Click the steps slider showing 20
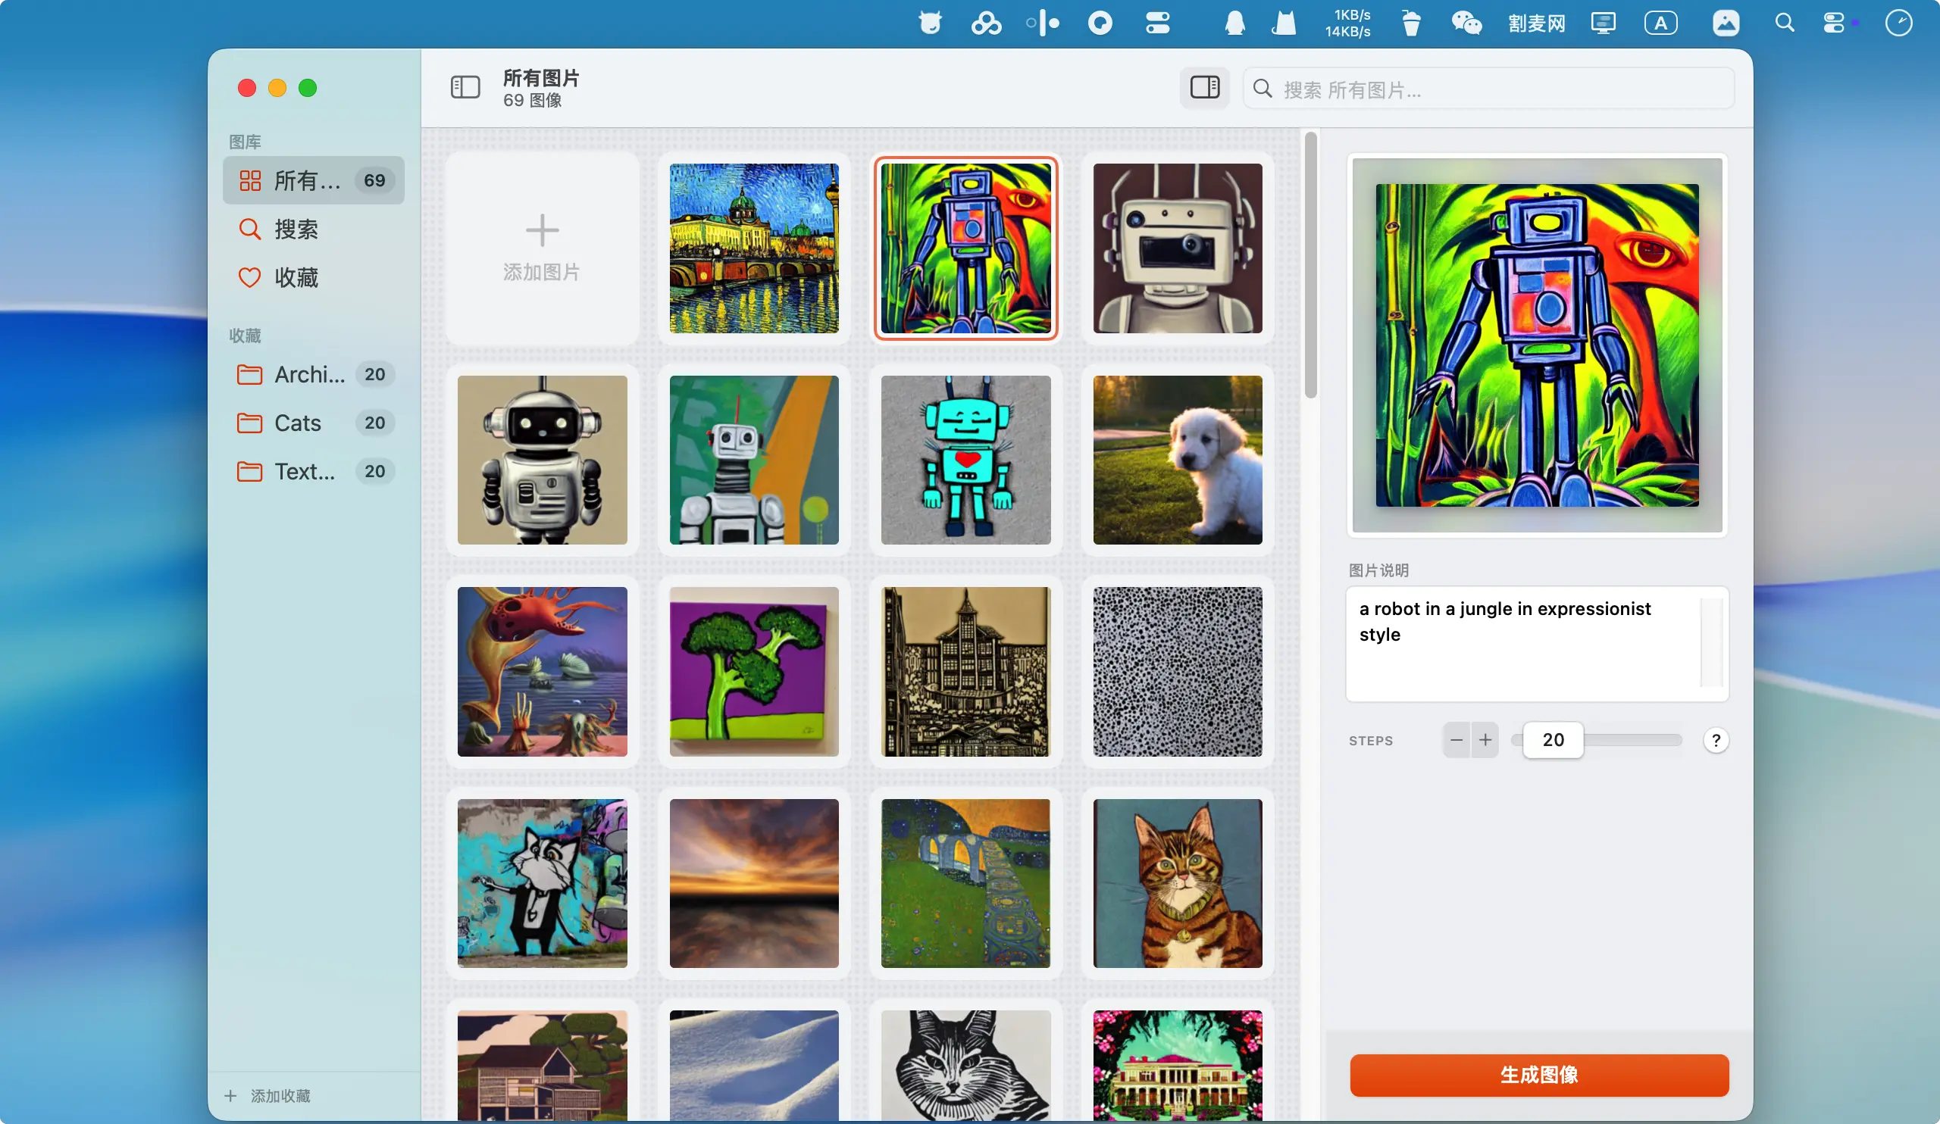This screenshot has width=1940, height=1124. point(1553,740)
